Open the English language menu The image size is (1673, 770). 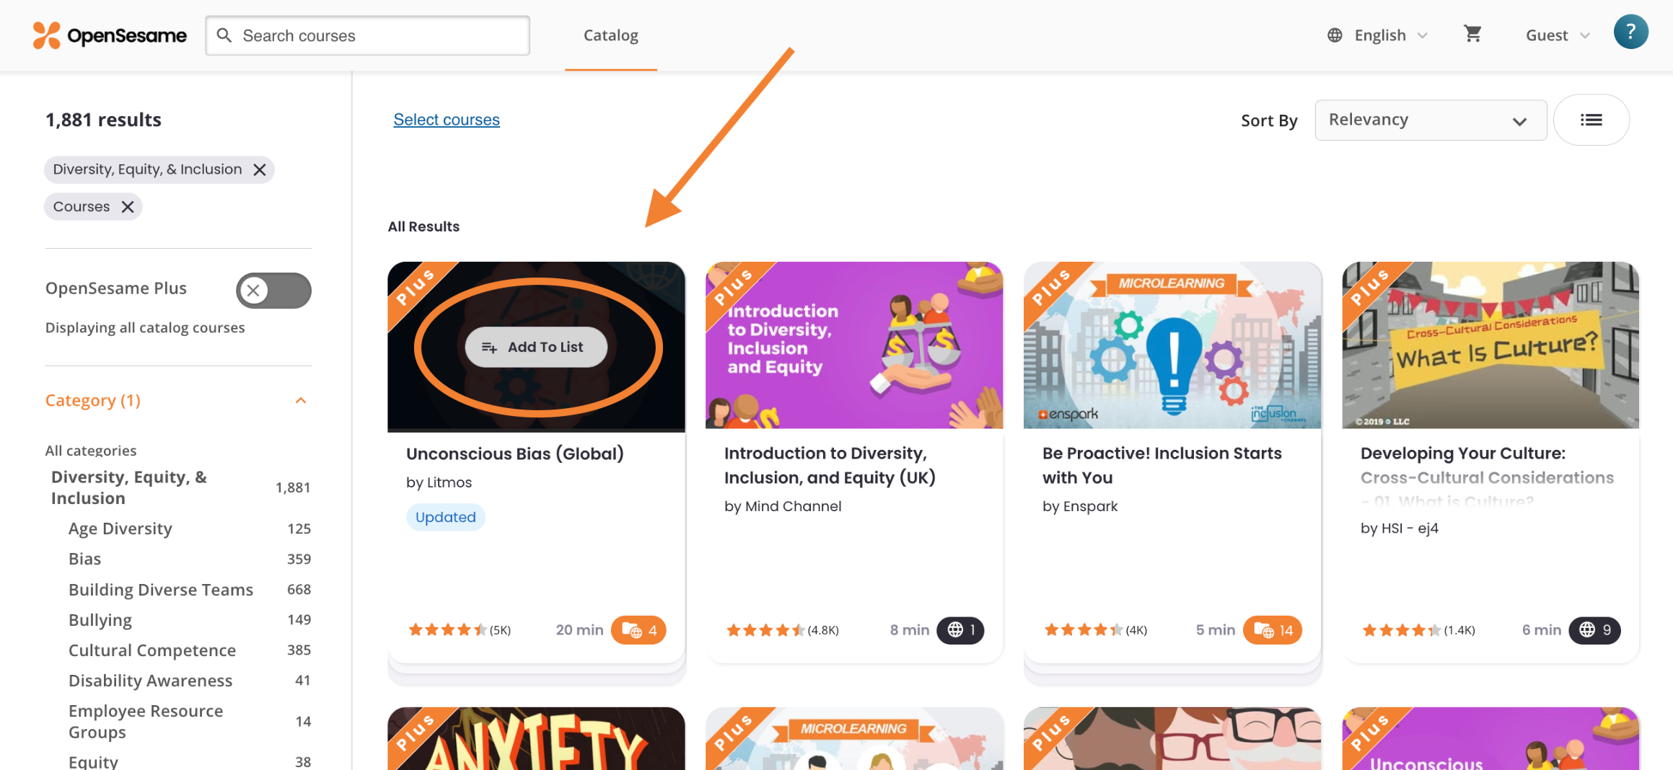pos(1379,34)
